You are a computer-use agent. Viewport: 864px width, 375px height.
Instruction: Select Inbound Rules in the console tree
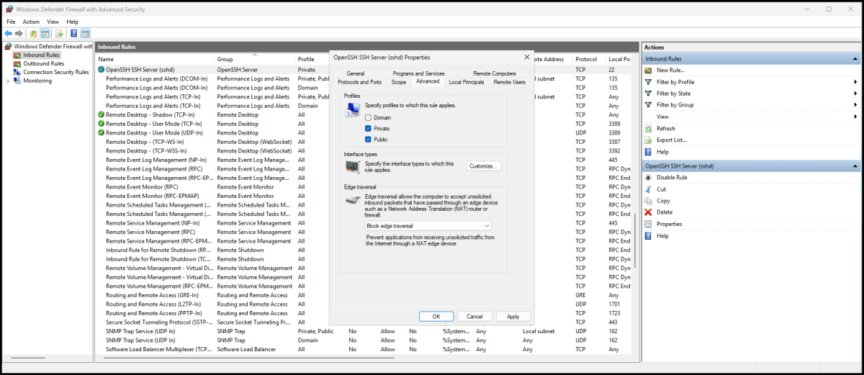[41, 55]
